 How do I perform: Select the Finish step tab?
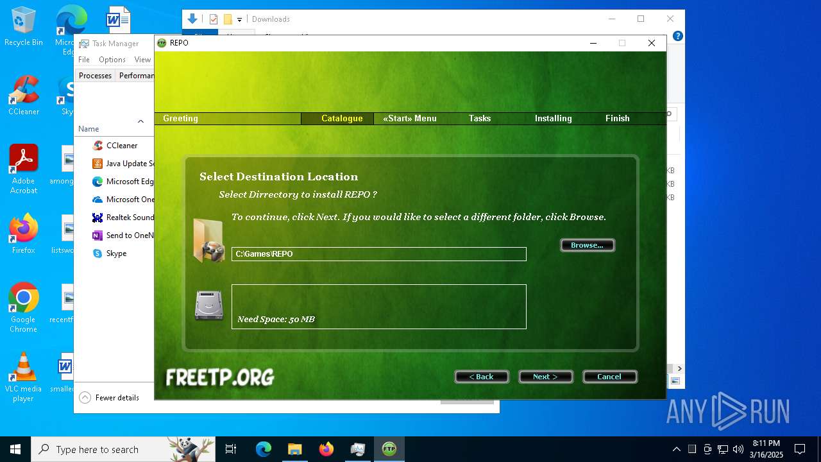[618, 118]
